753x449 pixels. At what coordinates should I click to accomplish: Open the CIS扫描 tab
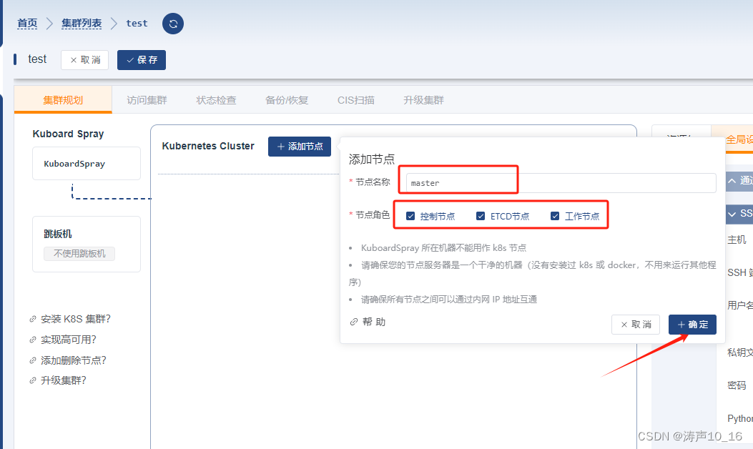tap(356, 100)
